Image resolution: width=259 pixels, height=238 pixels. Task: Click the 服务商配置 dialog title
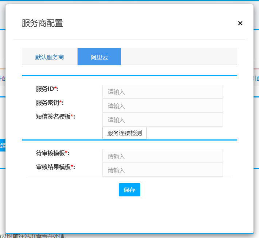(x=42, y=23)
